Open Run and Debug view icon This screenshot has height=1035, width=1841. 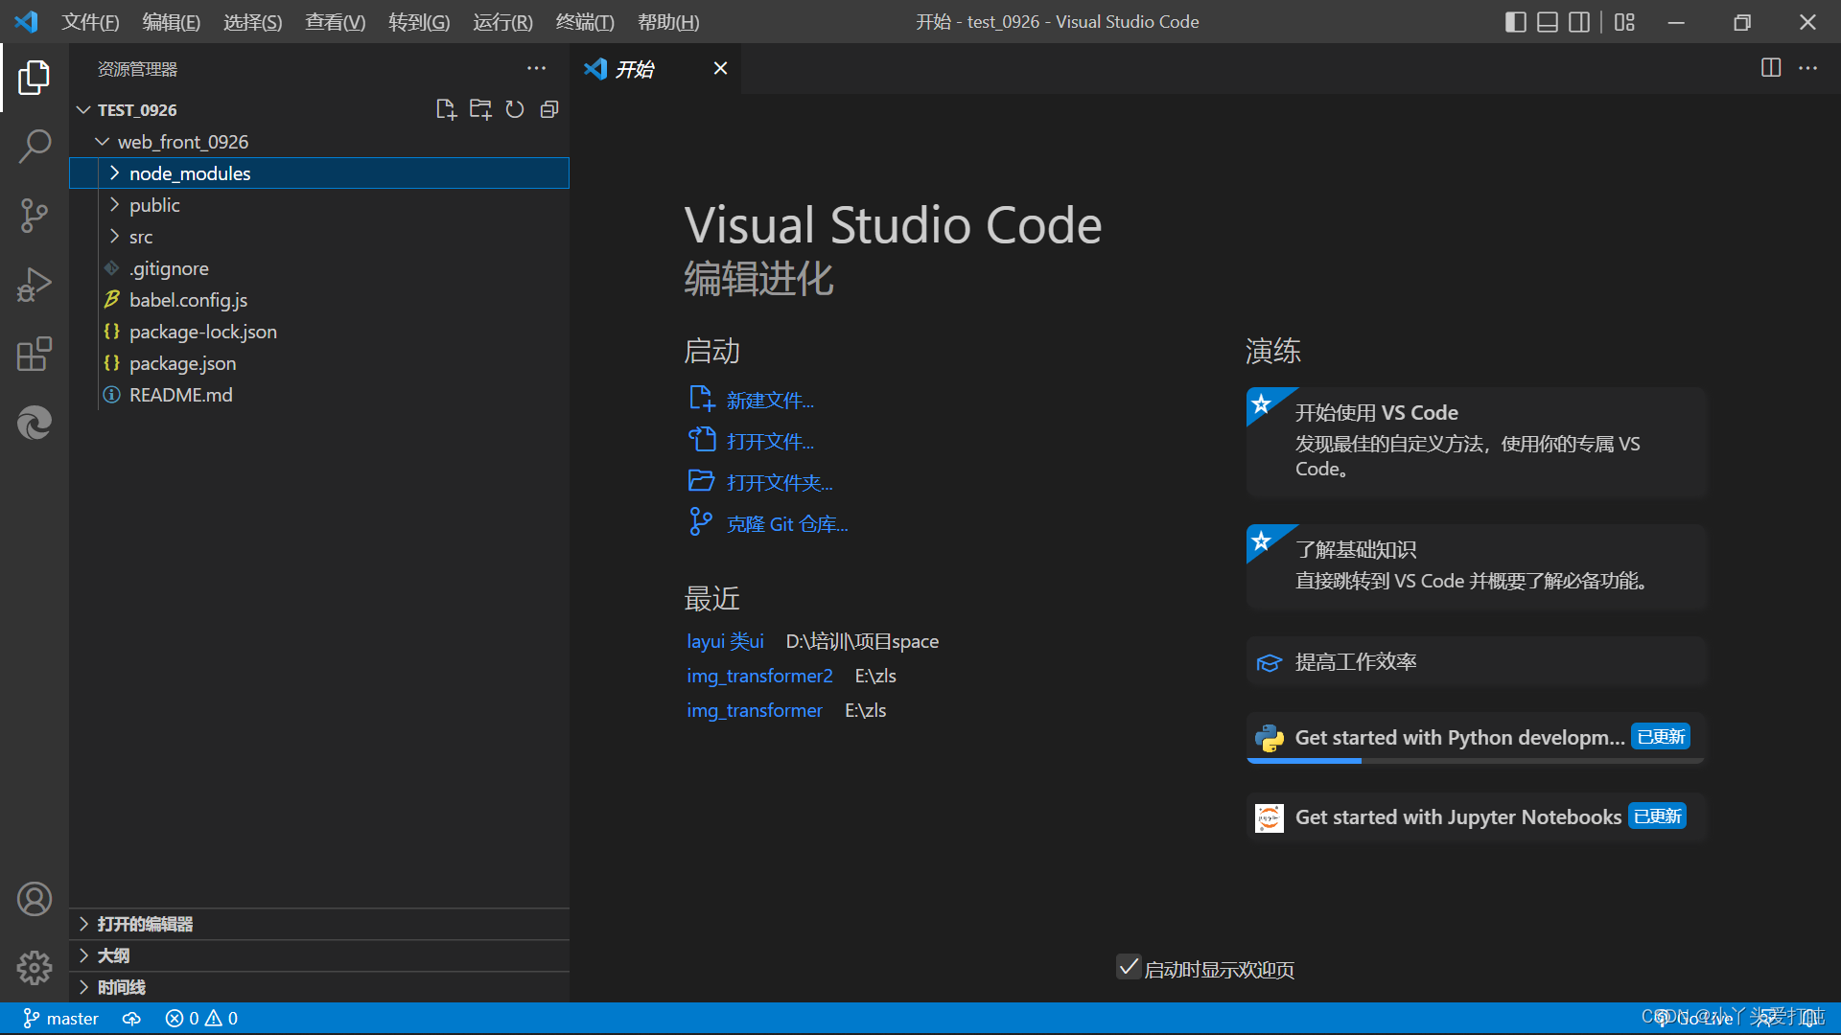[35, 285]
